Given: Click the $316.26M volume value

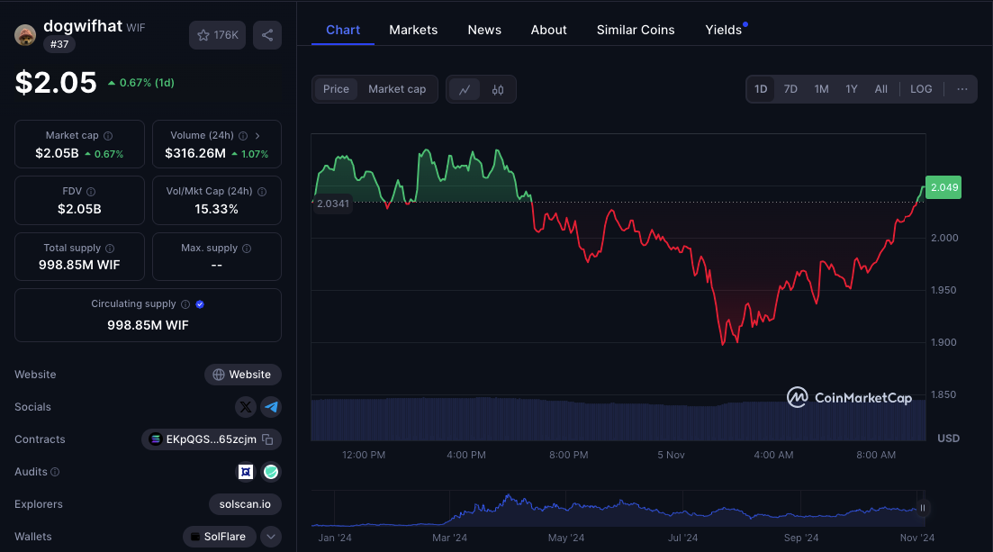Looking at the screenshot, I should coord(195,153).
